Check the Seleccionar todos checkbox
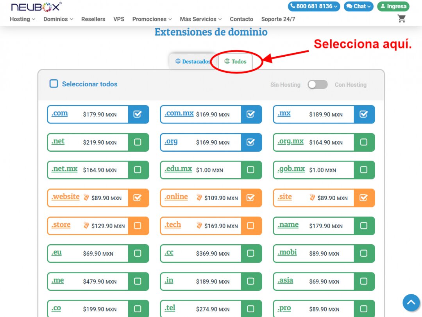The image size is (422, 317). [x=54, y=84]
